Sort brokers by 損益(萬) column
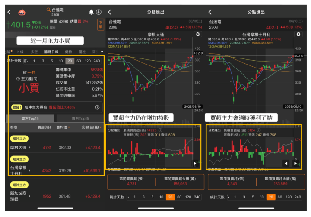311x217 pixels. point(92,127)
